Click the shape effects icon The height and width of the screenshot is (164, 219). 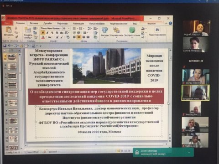pyautogui.click(x=143, y=37)
